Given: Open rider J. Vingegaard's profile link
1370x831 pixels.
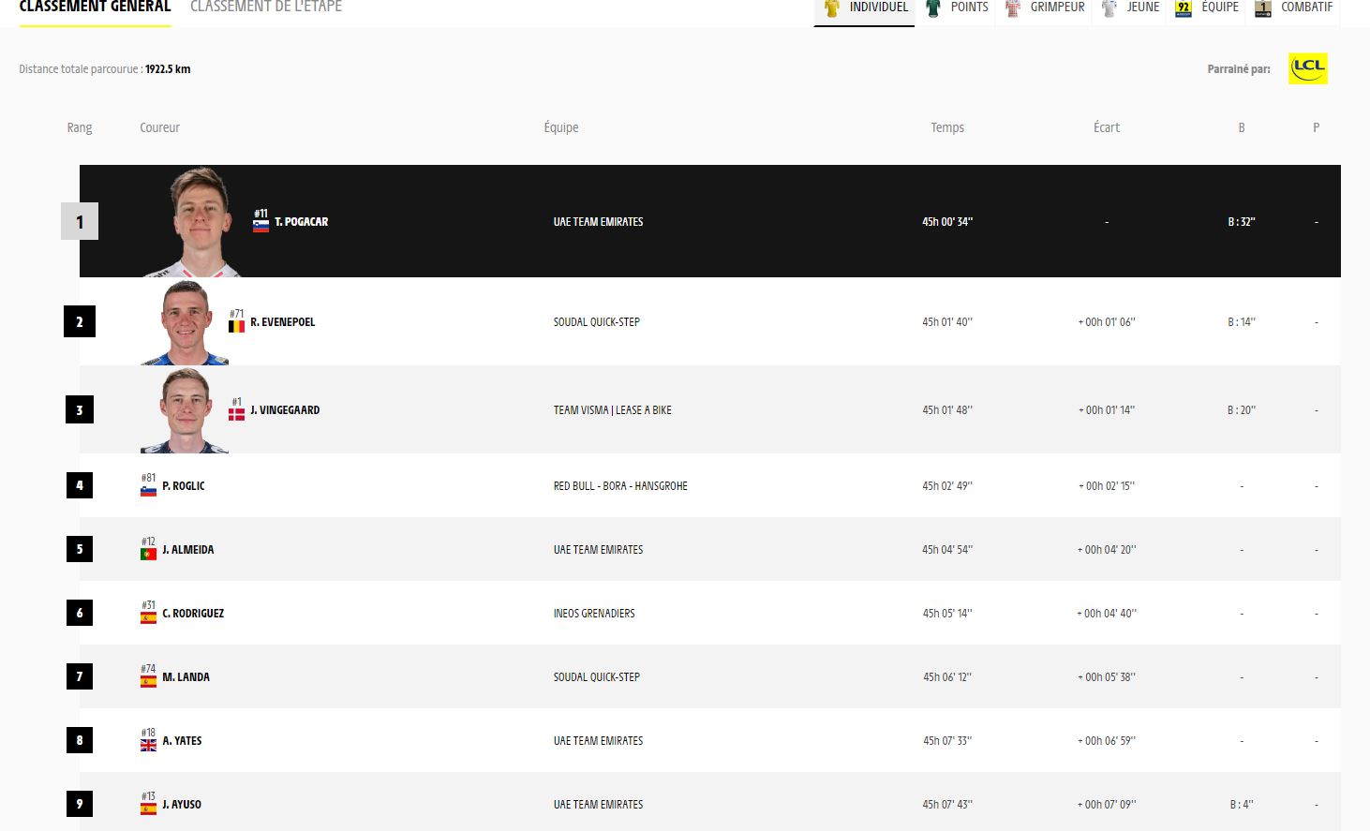Looking at the screenshot, I should pyautogui.click(x=285, y=410).
